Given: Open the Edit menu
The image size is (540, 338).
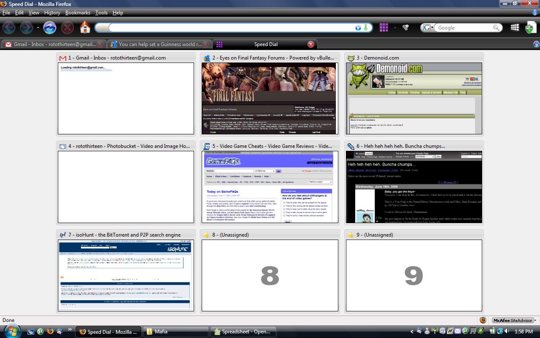Looking at the screenshot, I should [19, 13].
